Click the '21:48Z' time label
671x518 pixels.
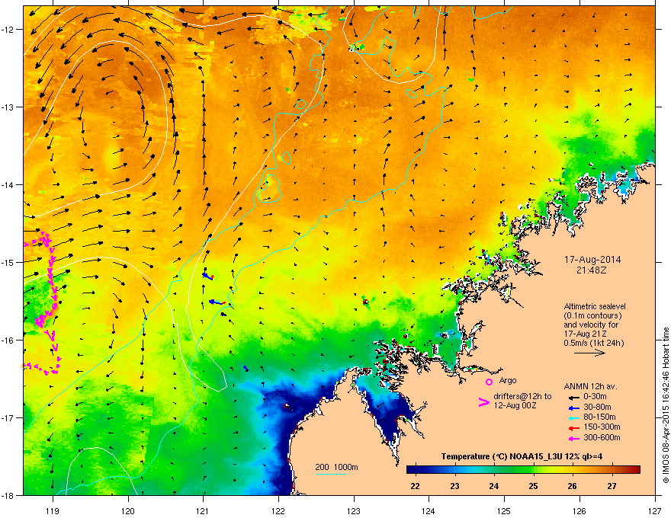coord(592,270)
